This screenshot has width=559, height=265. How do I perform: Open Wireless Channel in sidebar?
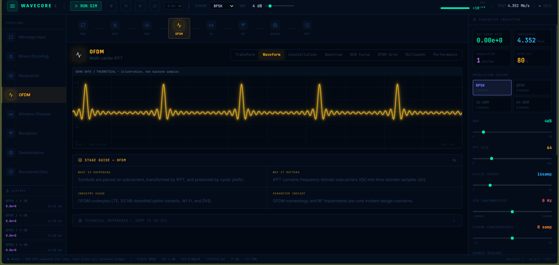click(34, 114)
